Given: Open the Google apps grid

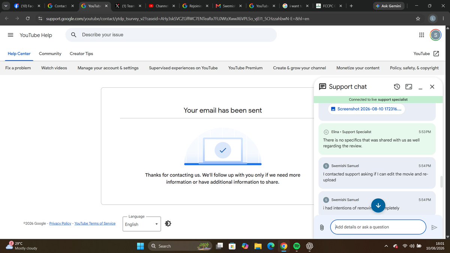Looking at the screenshot, I should pyautogui.click(x=421, y=35).
